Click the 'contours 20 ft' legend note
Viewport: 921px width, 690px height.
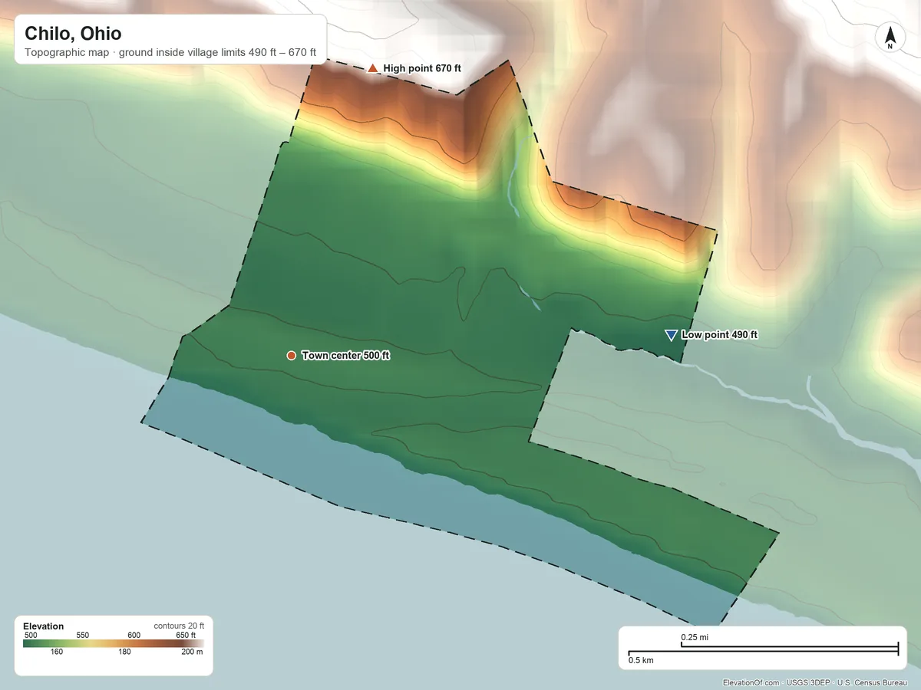[179, 626]
